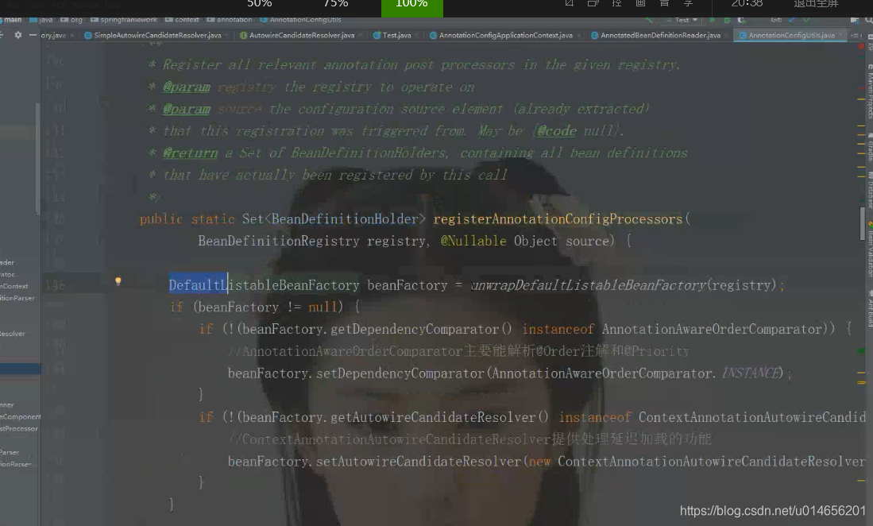Close the AutowireCandidateResolver.java tab
The image size is (873, 526).
(x=361, y=35)
